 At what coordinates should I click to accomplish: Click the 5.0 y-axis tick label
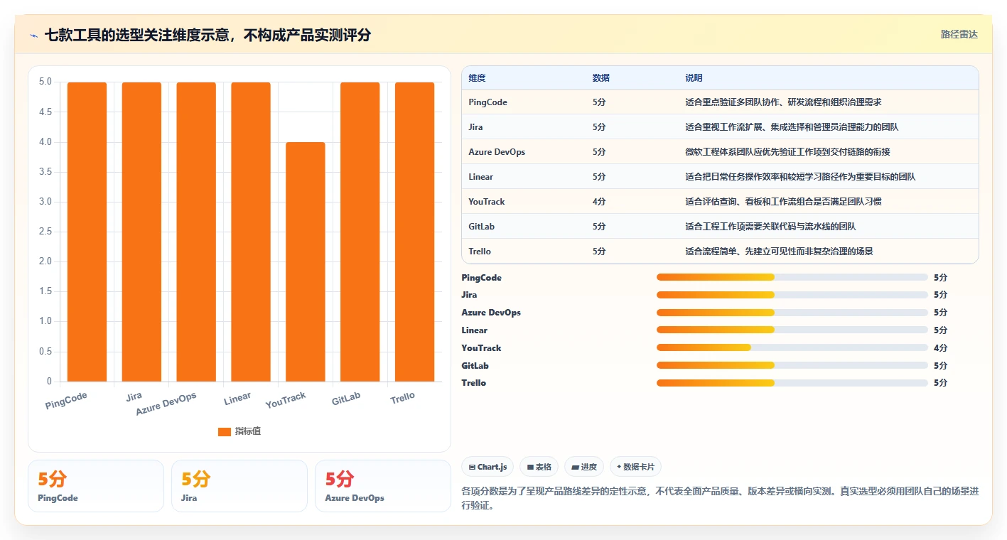(45, 82)
